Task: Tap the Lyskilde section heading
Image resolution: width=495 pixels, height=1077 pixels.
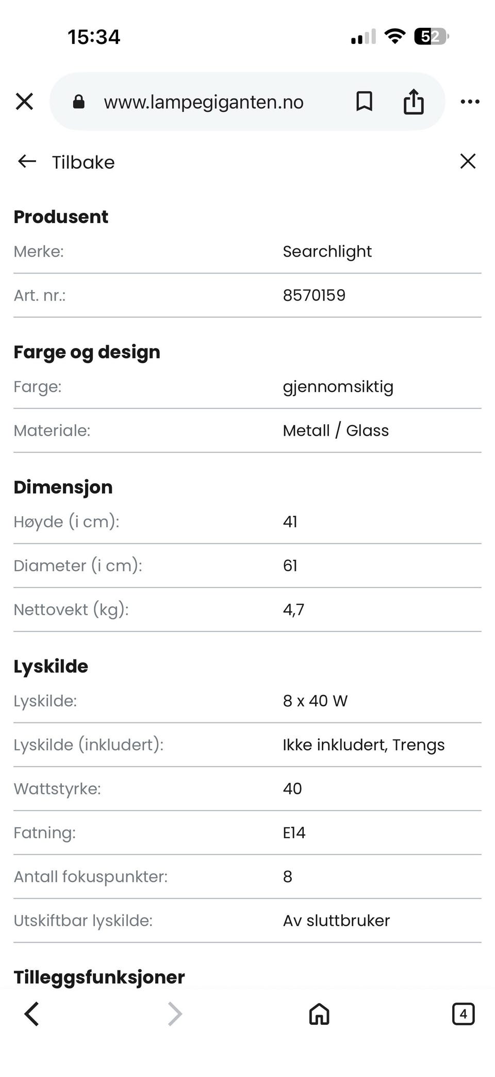Action: 51,666
